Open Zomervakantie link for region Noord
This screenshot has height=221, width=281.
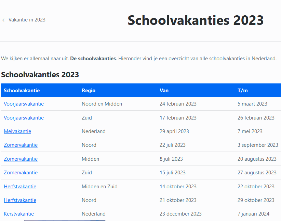21,145
